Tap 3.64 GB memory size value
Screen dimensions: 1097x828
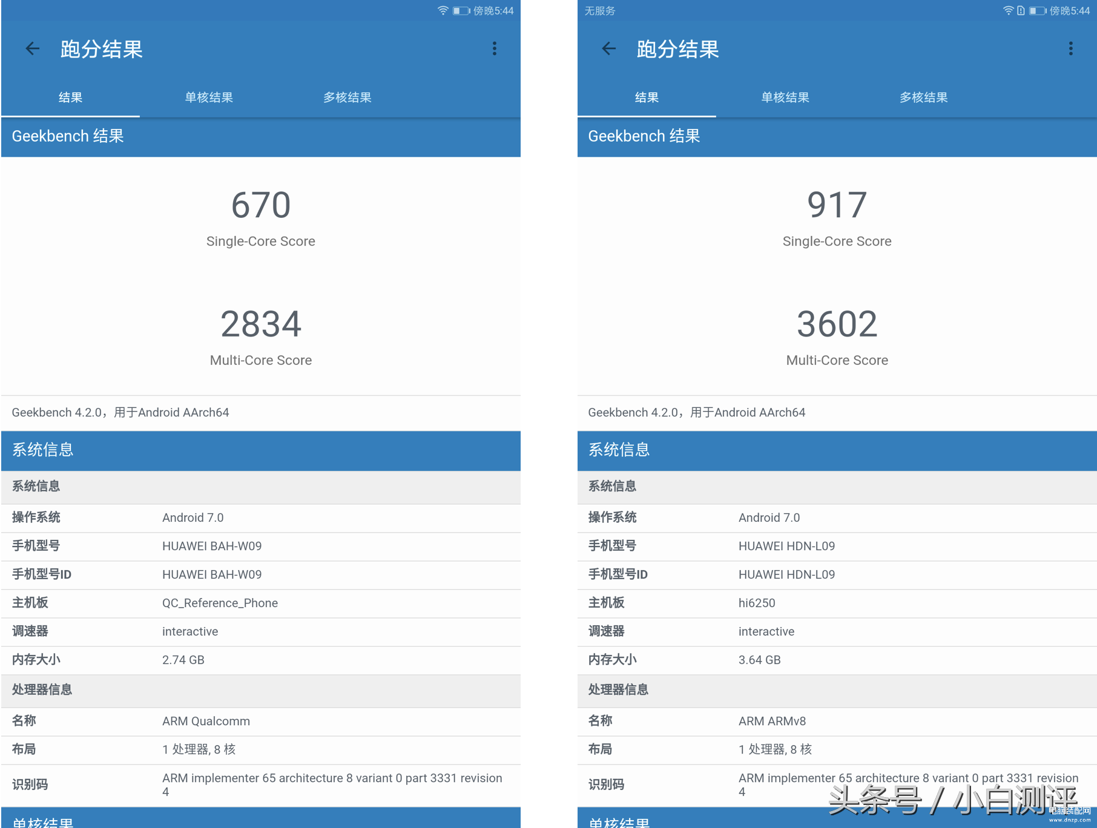tap(759, 660)
